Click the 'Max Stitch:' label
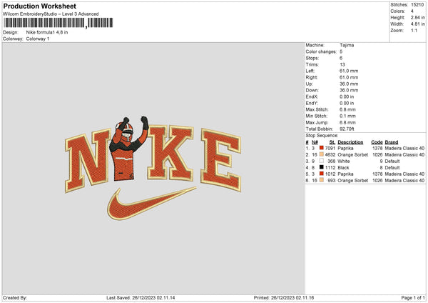This screenshot has width=428, height=303. tap(317, 109)
